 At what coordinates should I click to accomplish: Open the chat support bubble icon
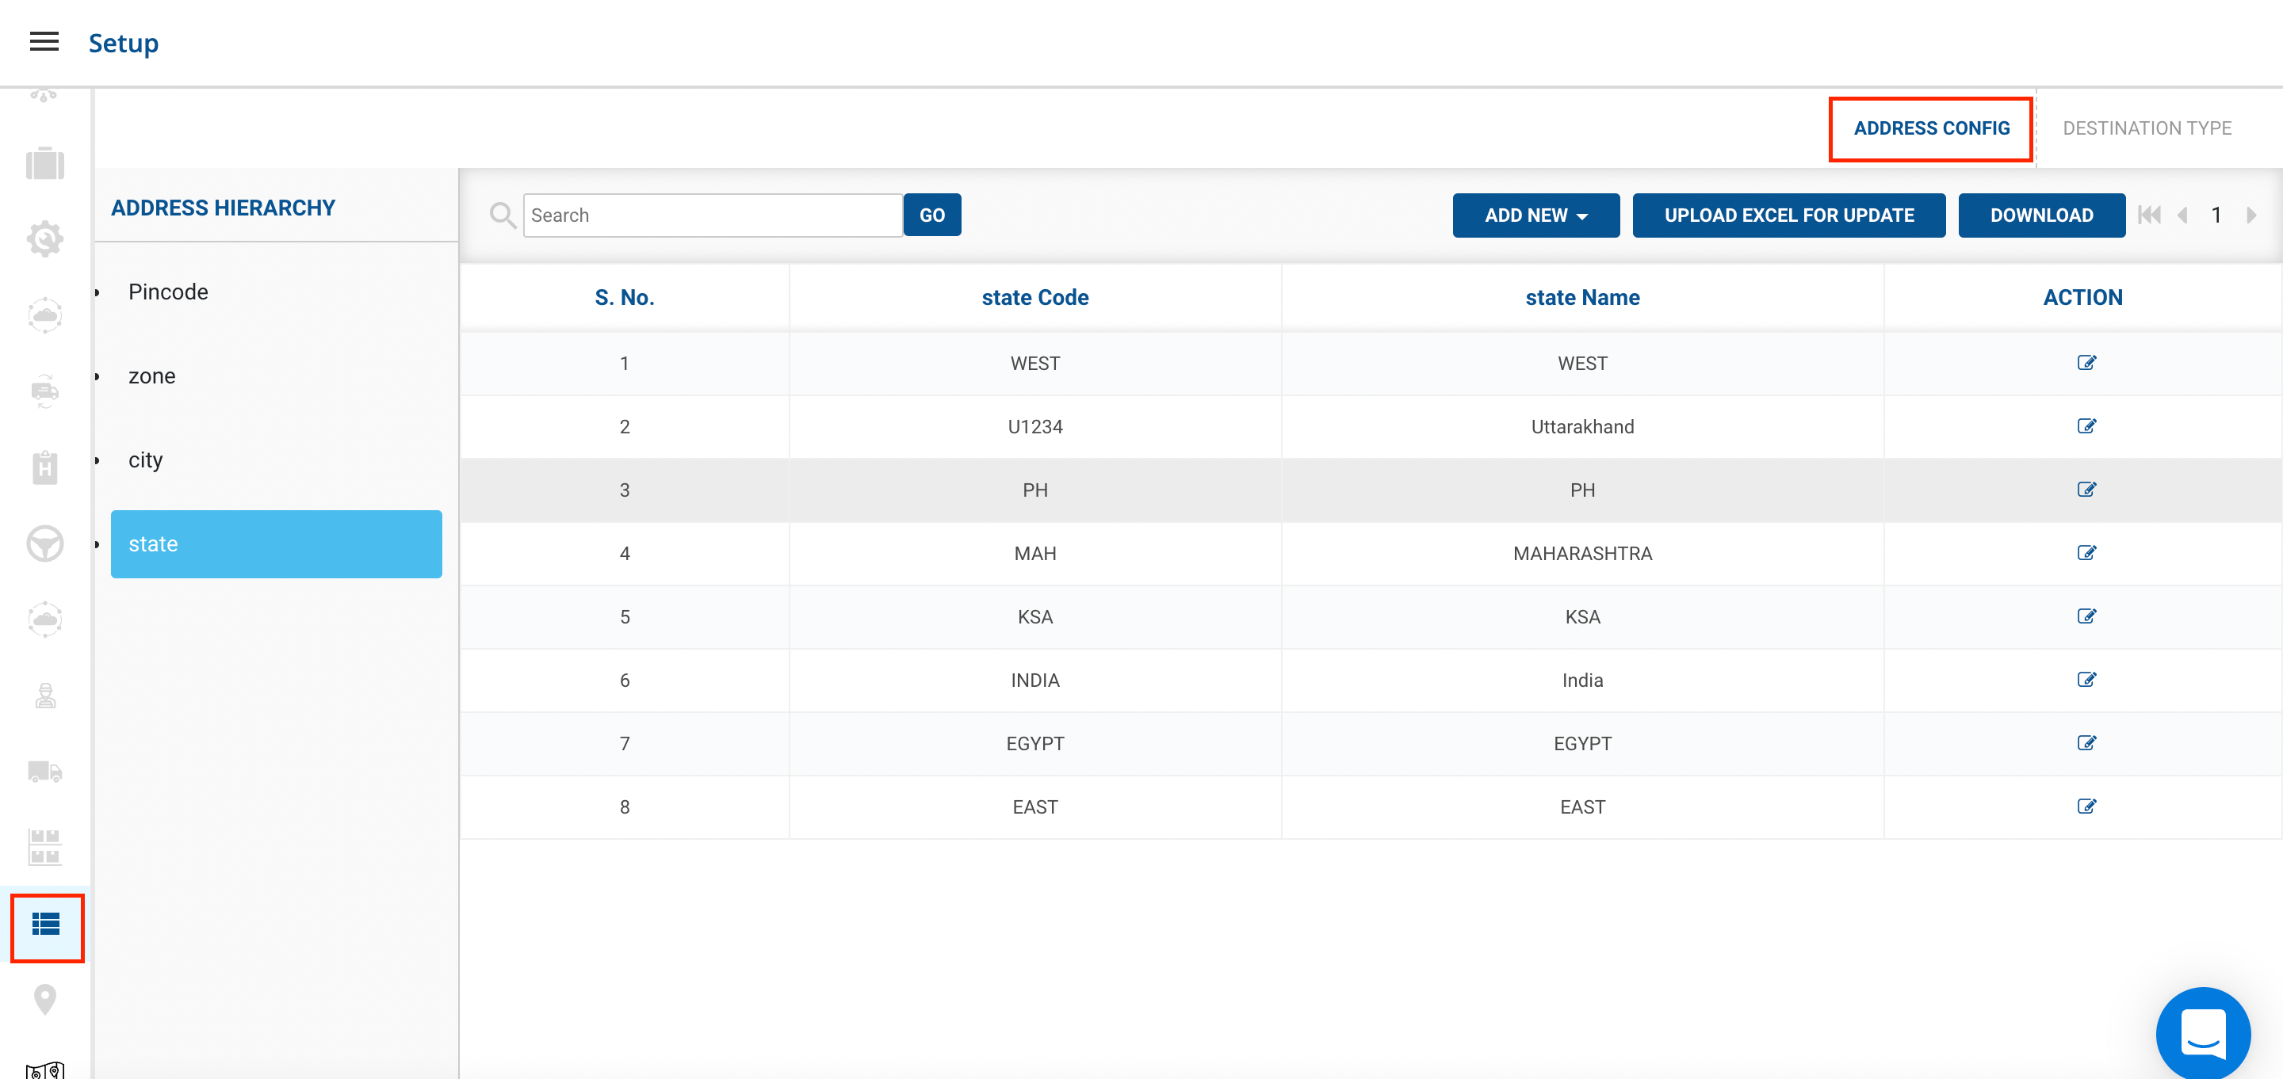[2201, 1032]
